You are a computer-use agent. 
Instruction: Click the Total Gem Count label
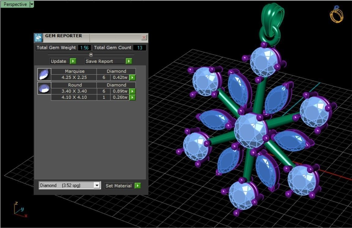tap(112, 48)
